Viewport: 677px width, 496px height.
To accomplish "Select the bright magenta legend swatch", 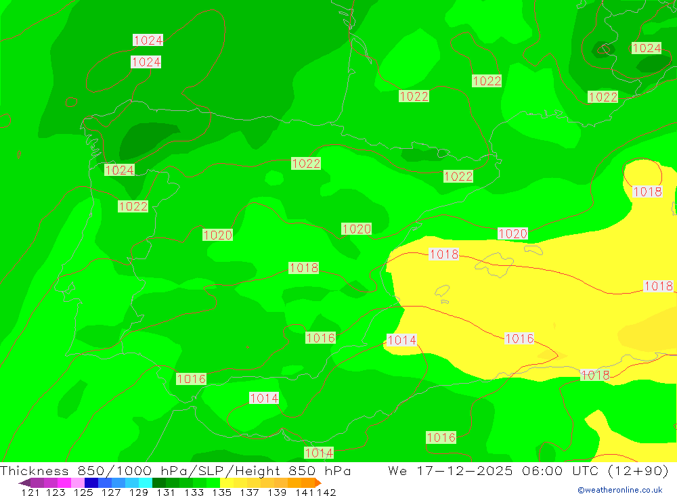I will (x=64, y=482).
